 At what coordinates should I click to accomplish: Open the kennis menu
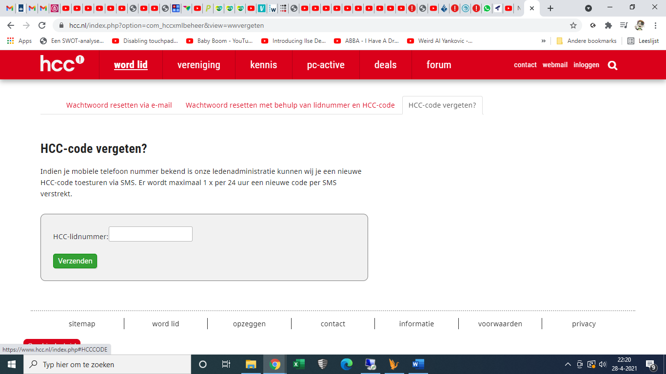[264, 65]
